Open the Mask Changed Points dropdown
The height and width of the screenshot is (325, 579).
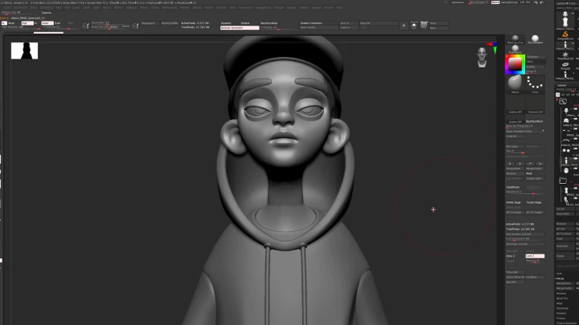[x=525, y=131]
